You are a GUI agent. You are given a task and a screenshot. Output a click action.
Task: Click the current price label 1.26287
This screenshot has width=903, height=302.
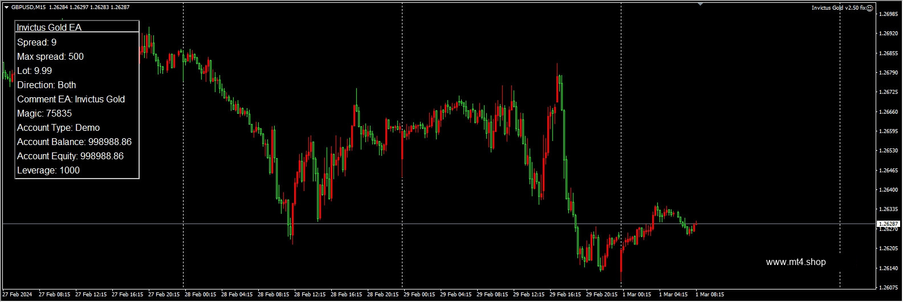coord(888,224)
